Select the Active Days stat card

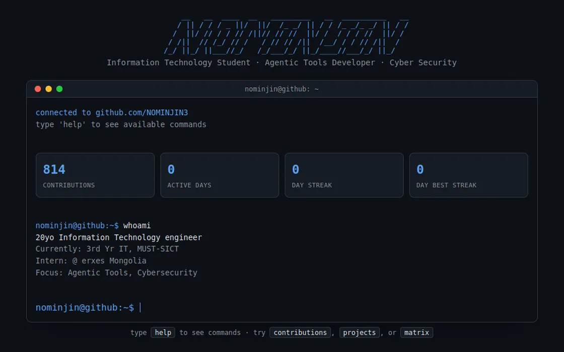(220, 175)
